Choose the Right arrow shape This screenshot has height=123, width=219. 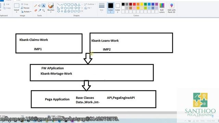[72, 8]
